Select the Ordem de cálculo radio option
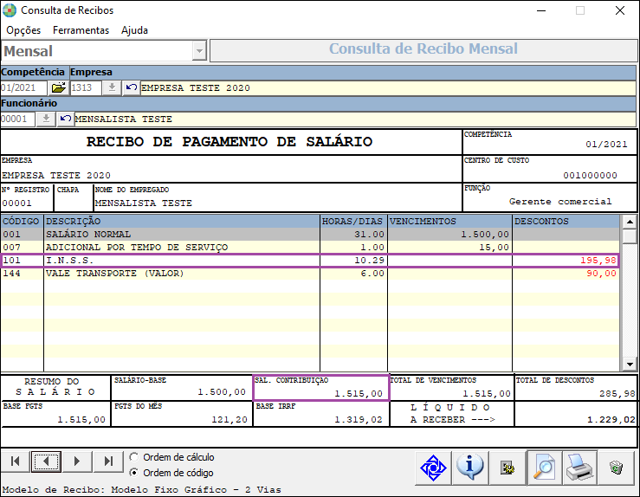The width and height of the screenshot is (640, 497). click(133, 457)
